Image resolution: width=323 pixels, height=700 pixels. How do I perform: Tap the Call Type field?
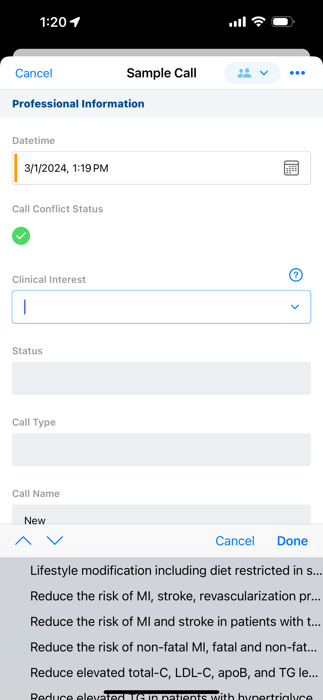[x=161, y=449]
